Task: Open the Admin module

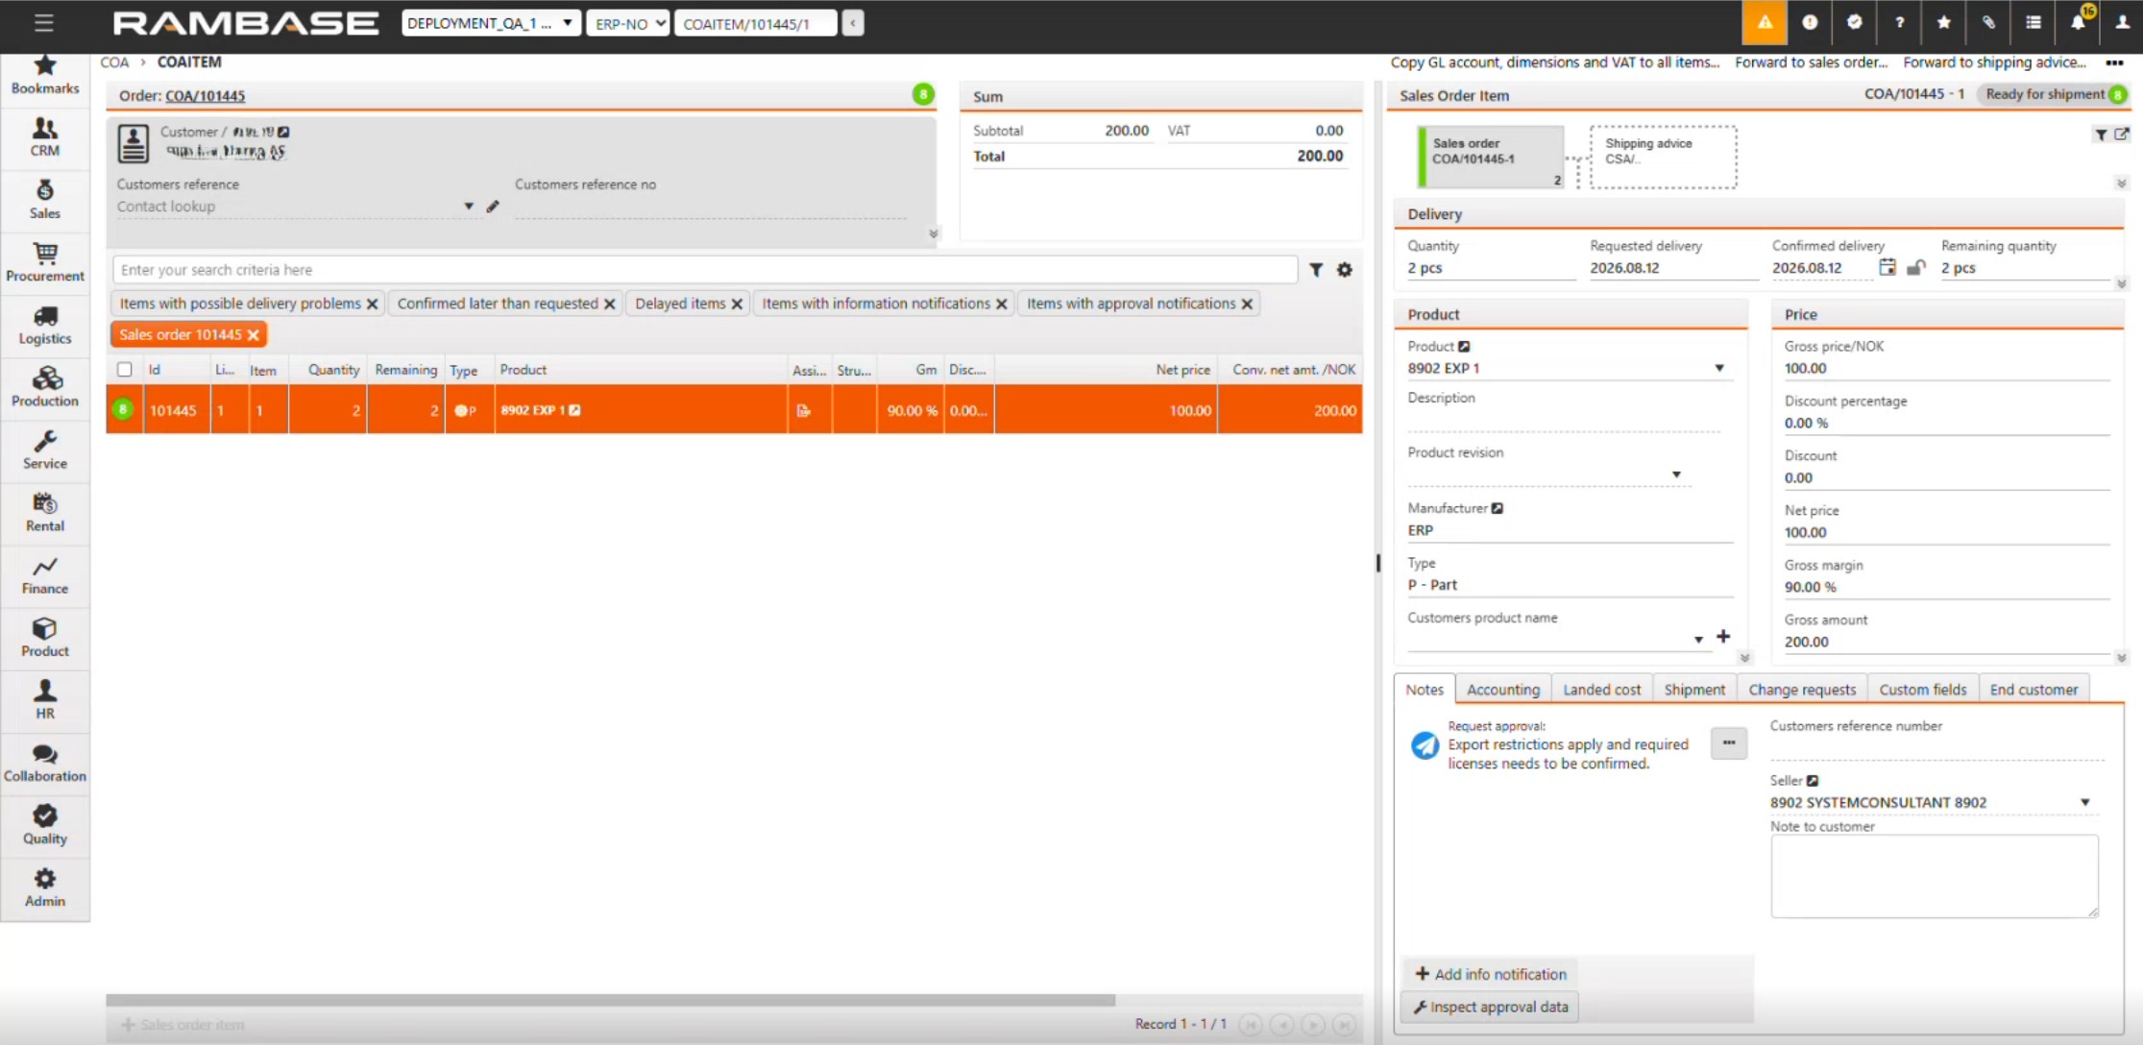Action: (x=45, y=887)
